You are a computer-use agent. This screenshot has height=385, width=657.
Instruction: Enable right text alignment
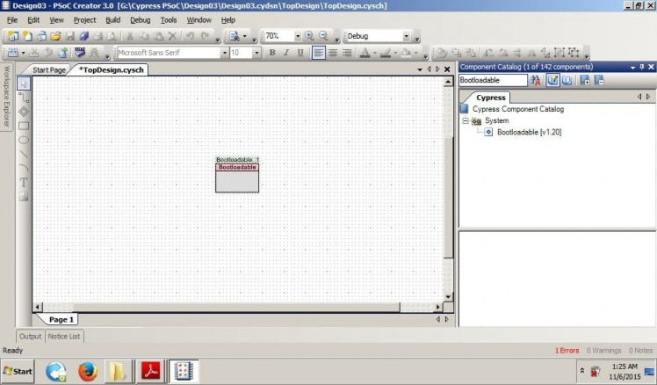347,53
